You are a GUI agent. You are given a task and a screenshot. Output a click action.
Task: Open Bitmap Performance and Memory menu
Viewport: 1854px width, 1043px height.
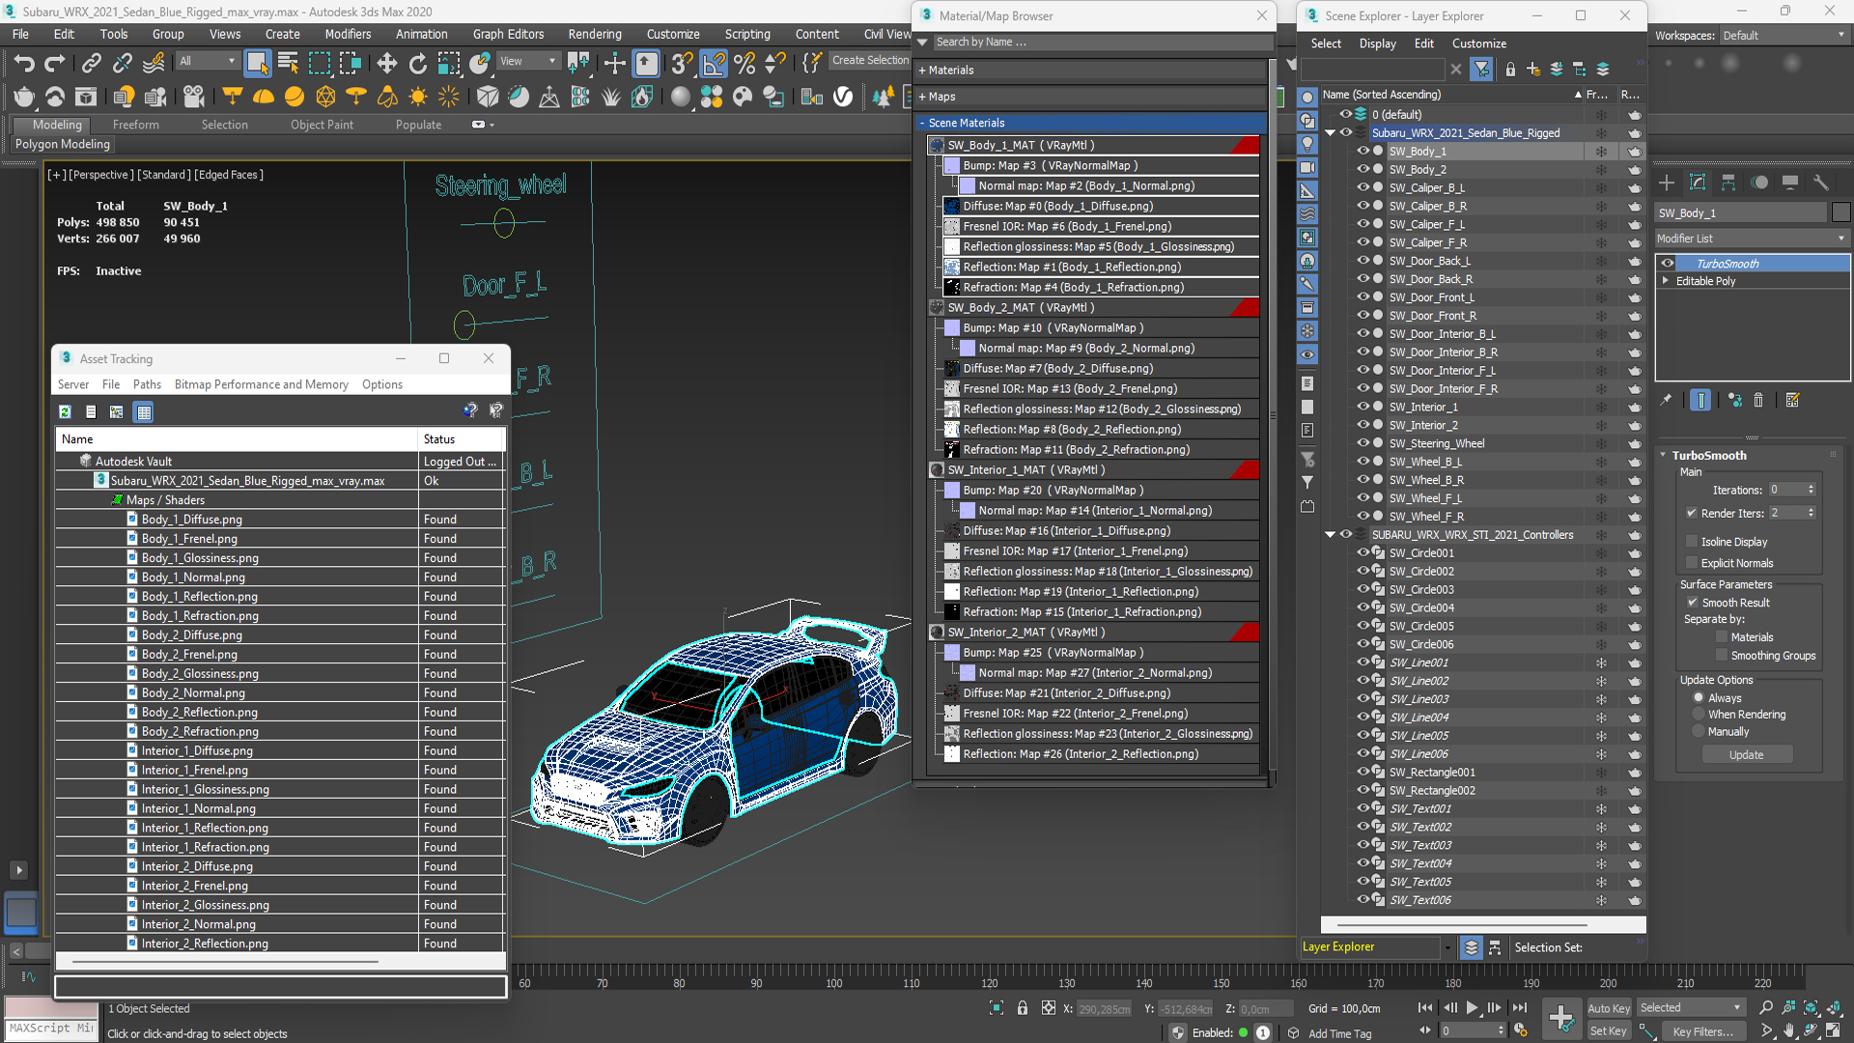pos(261,384)
